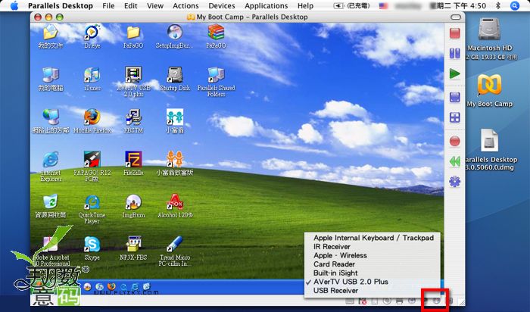This screenshot has height=312, width=530.
Task: Choose USB Receiver from the USB list
Action: click(373, 290)
